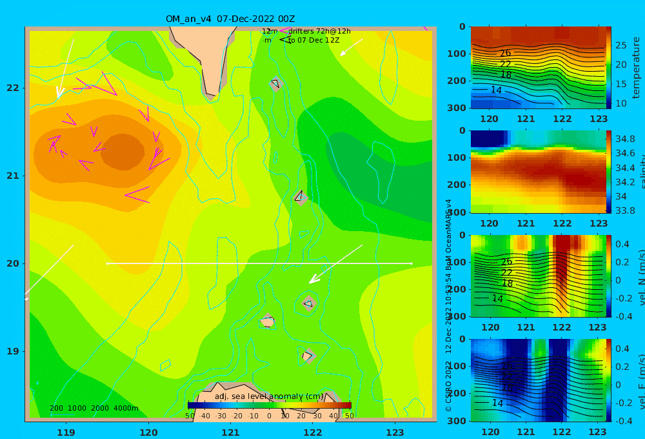The width and height of the screenshot is (645, 439).
Task: Click the '34.8' salinity colorbar value
Action: coord(625,139)
